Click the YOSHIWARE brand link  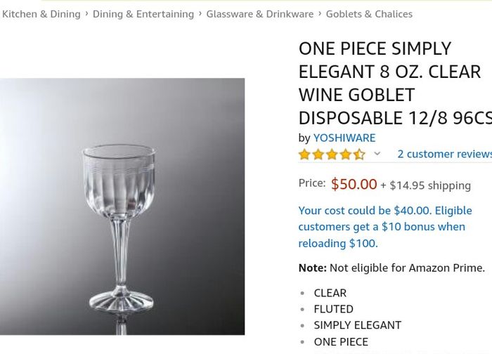[x=344, y=138]
